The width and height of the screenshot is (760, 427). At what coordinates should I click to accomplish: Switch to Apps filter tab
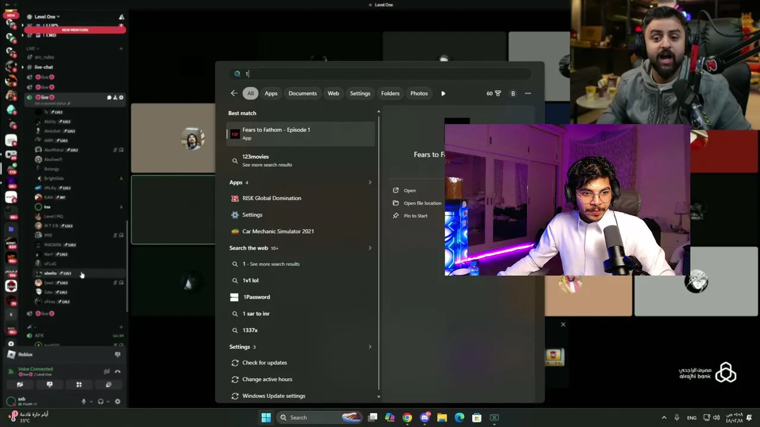click(x=271, y=93)
